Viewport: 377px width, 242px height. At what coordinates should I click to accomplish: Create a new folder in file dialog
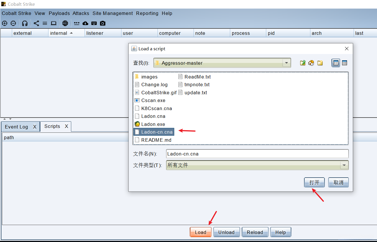tap(320, 63)
